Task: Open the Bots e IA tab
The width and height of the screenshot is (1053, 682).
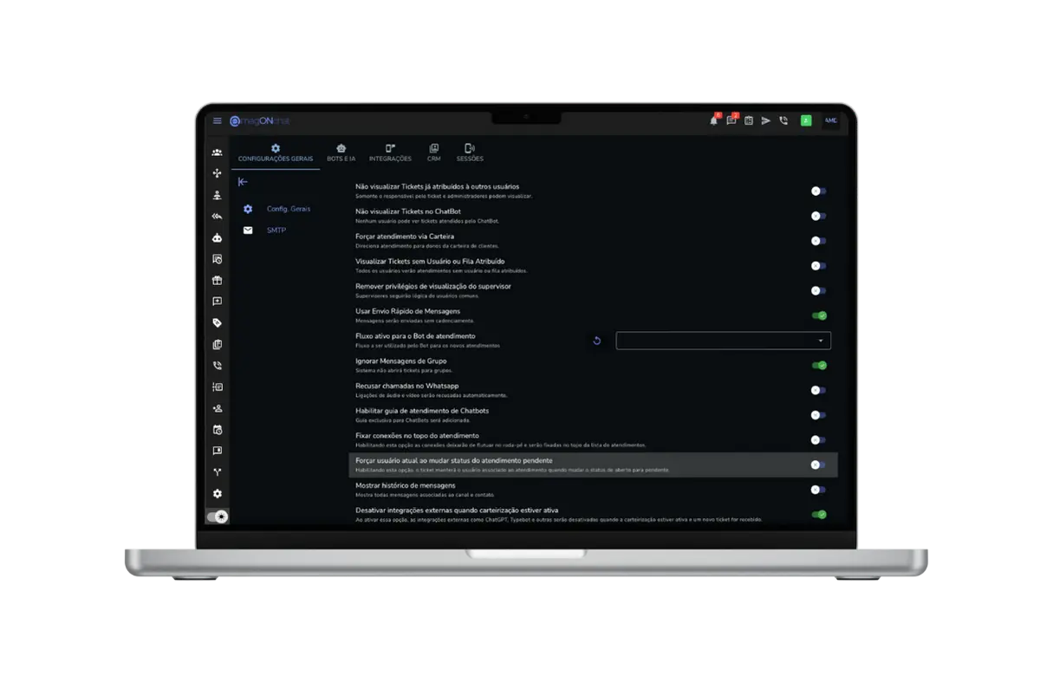Action: 341,153
